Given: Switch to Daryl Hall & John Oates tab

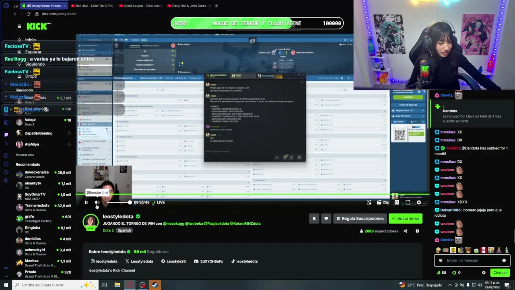Looking at the screenshot, I should (x=189, y=6).
